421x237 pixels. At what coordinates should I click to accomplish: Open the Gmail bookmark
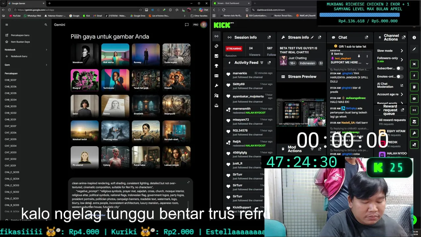[x=97, y=15]
